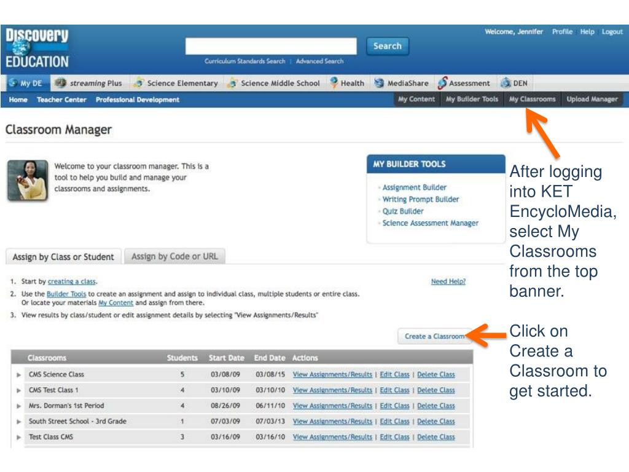Expand the CMS Test Class 1 row
629x472 pixels.
pyautogui.click(x=18, y=390)
